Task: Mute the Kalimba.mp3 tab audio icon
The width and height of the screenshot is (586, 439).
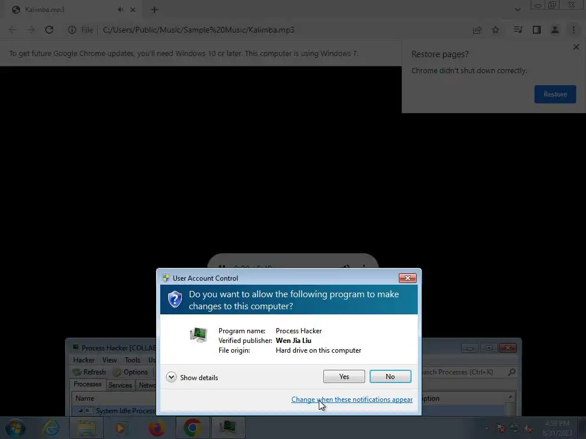Action: 120,10
